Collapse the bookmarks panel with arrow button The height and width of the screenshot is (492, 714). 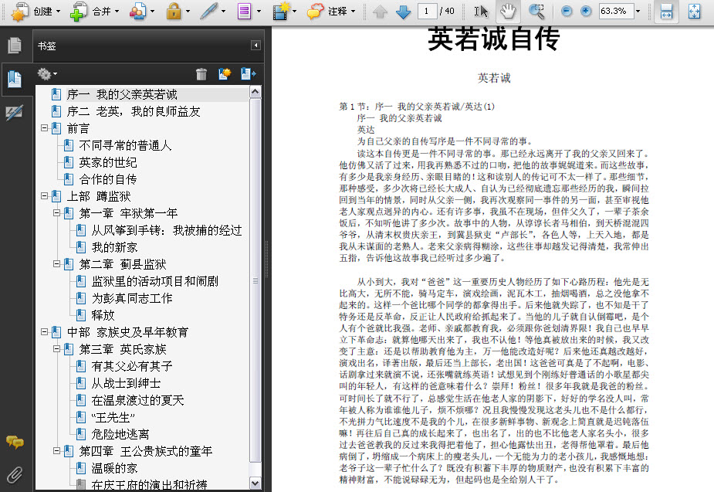[x=256, y=46]
